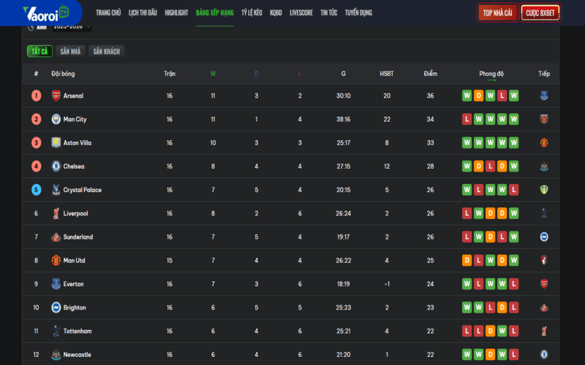Open Aston Villa via its crest
585x365 pixels.
[56, 143]
